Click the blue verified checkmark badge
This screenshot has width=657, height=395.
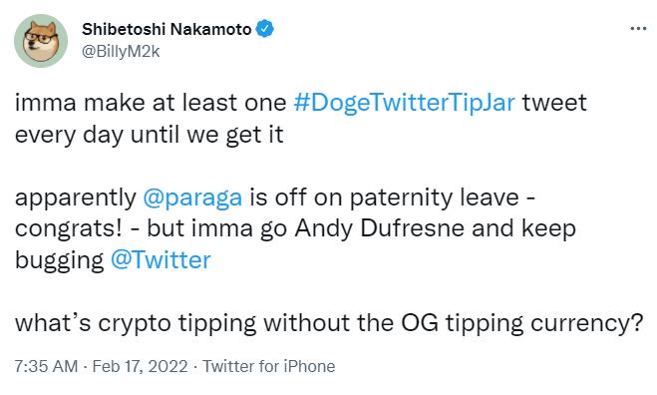(x=264, y=29)
